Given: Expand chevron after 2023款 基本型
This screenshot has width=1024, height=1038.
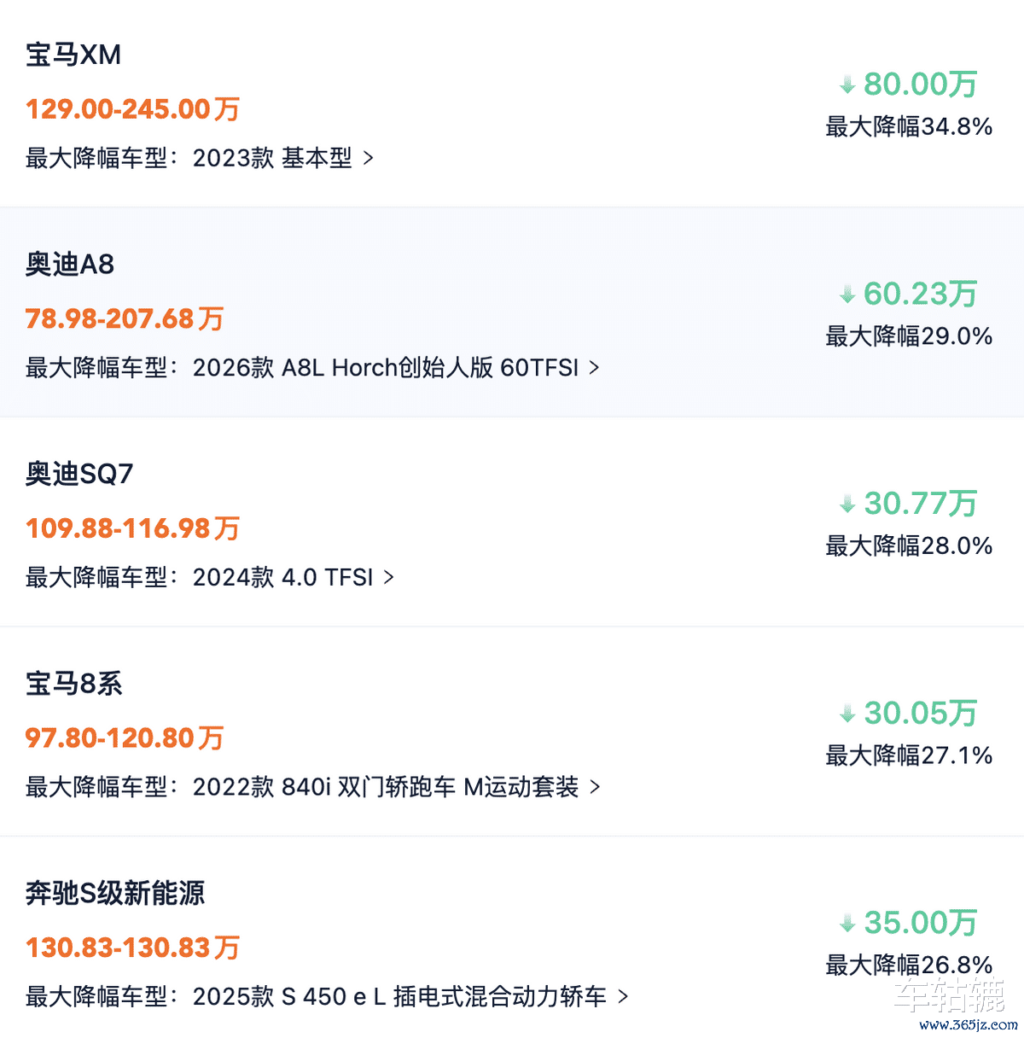Looking at the screenshot, I should 369,158.
